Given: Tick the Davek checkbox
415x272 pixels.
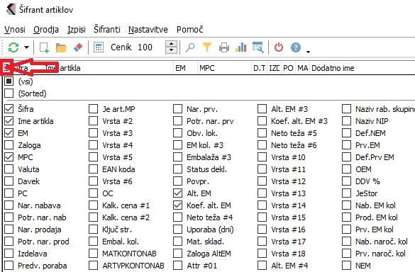Looking at the screenshot, I should [9, 181].
